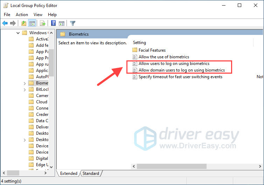Image resolution: width=264 pixels, height=185 pixels.
Task: Open the Action menu
Action: click(22, 15)
